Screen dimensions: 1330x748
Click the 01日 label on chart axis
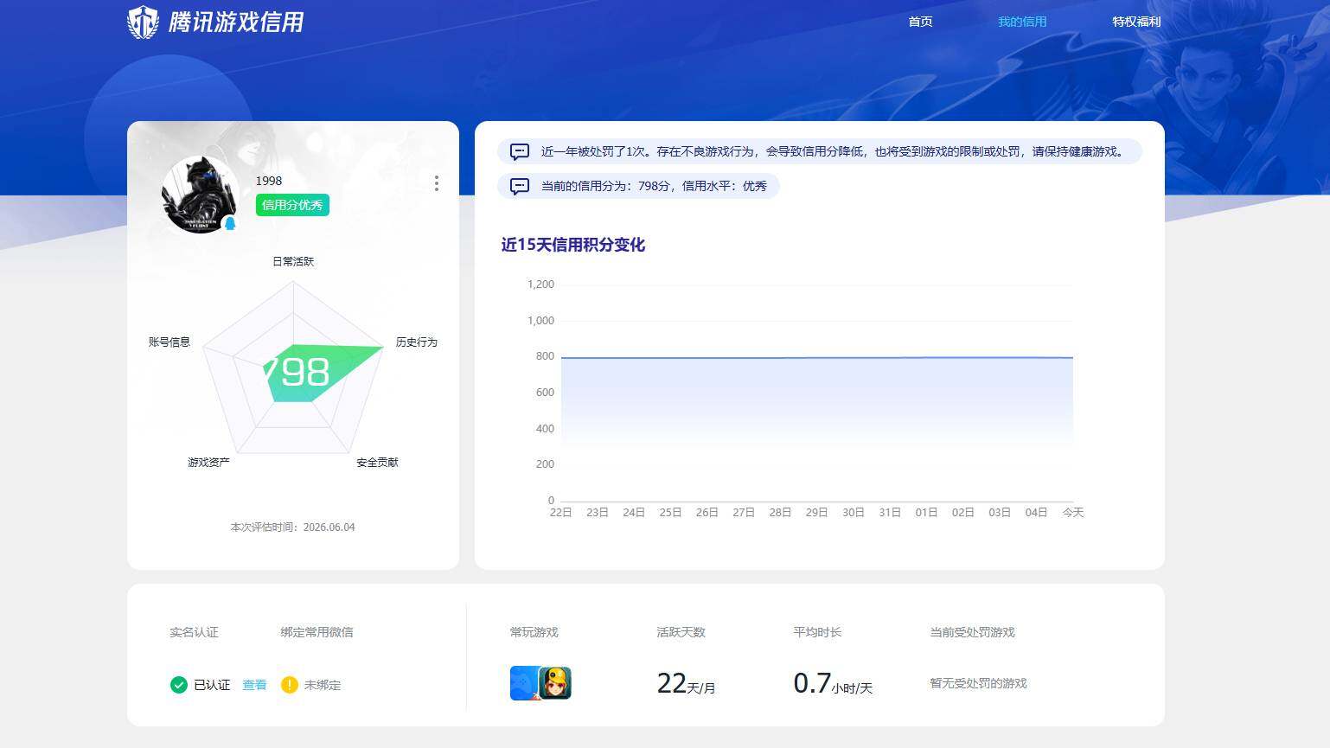[926, 512]
